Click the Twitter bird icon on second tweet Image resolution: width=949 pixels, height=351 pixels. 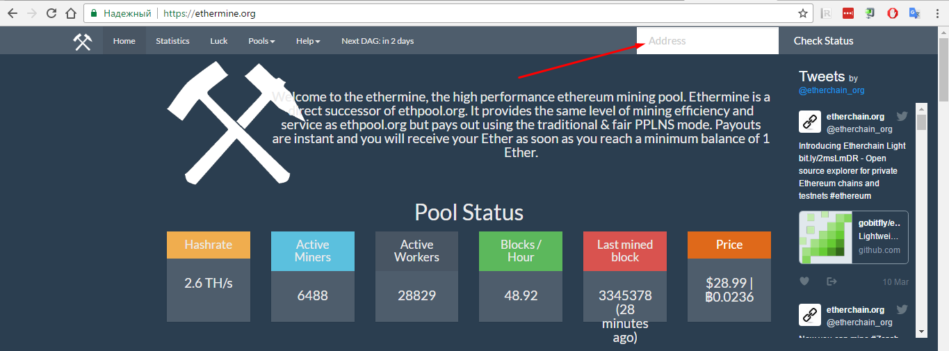(902, 310)
